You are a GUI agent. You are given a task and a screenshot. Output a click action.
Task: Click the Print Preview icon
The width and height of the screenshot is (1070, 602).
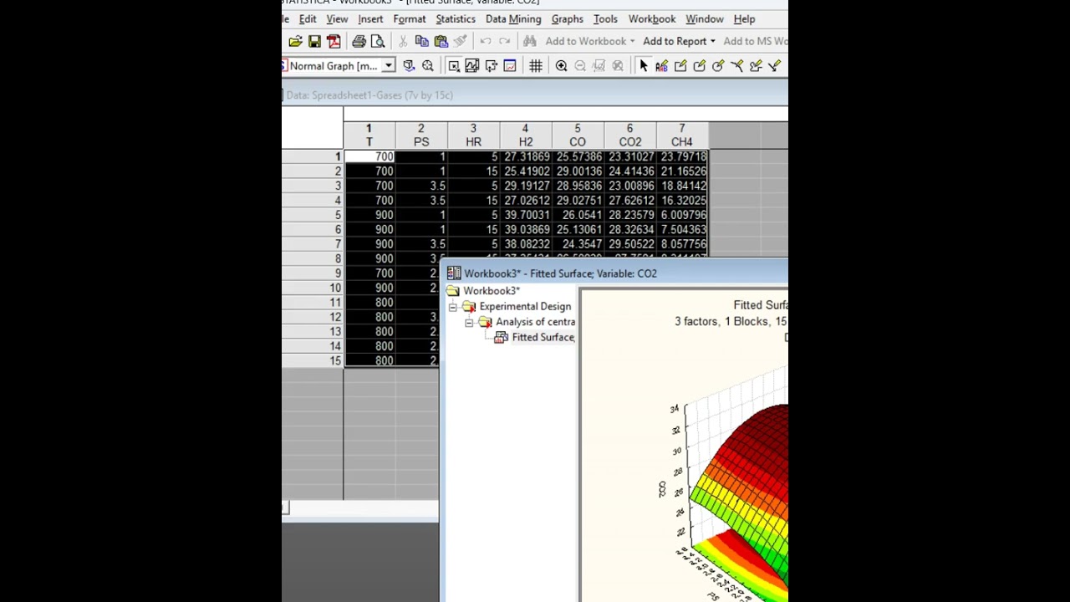377,41
